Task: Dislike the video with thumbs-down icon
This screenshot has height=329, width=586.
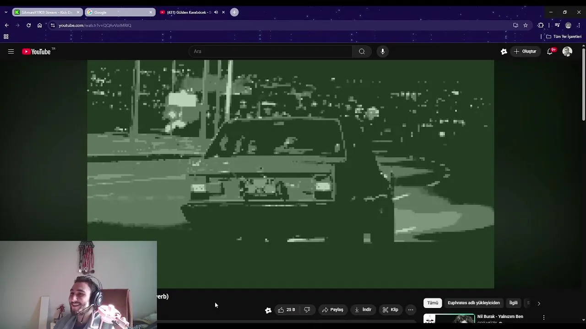Action: 307,310
